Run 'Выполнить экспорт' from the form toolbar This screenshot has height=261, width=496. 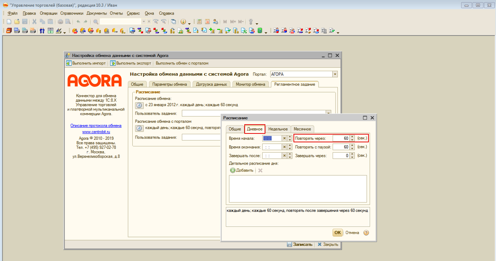pos(130,63)
